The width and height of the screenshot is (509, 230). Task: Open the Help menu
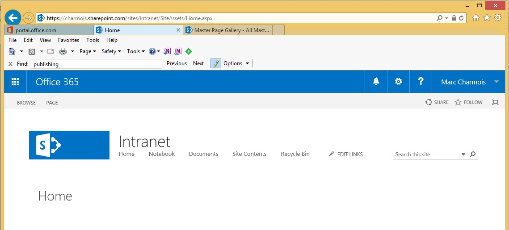pyautogui.click(x=112, y=40)
